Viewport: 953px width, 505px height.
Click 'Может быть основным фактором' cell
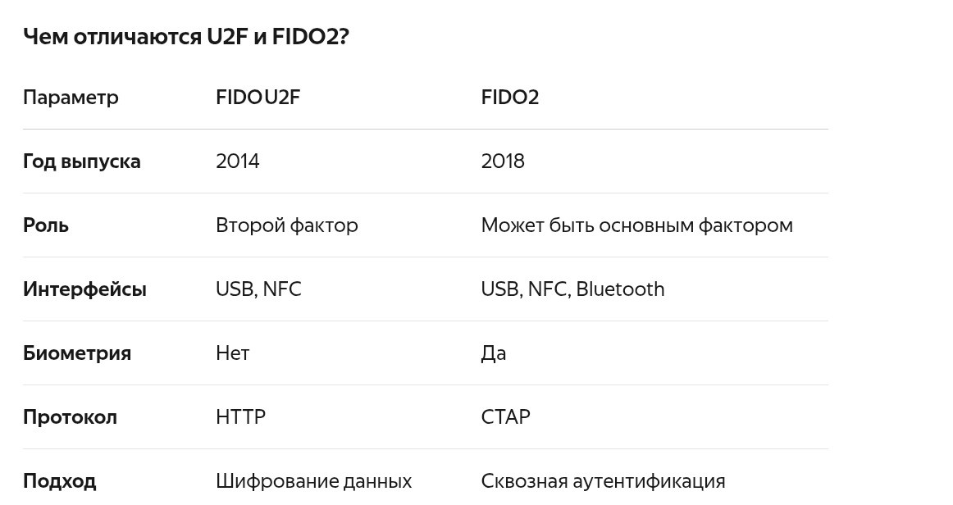coord(637,225)
